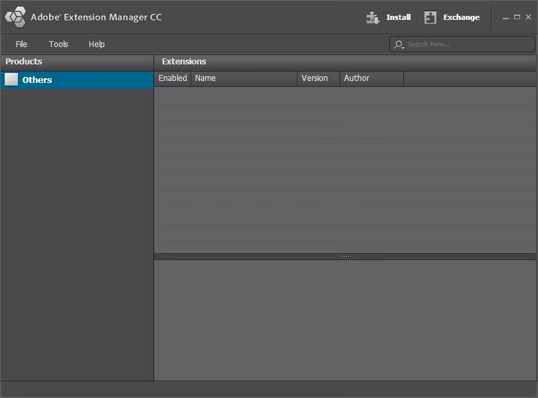Click the Exchange button
The height and width of the screenshot is (398, 538).
460,17
